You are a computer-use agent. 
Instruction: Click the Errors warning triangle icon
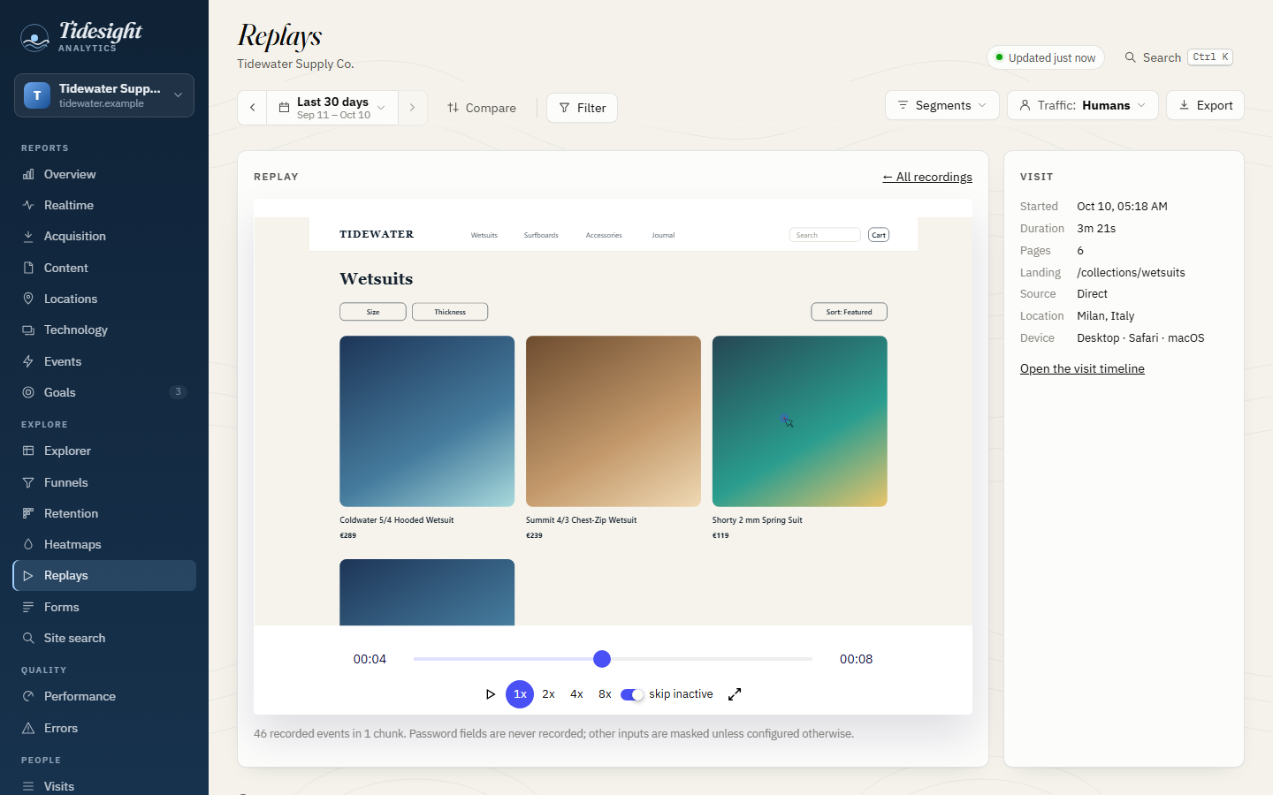[x=28, y=728]
